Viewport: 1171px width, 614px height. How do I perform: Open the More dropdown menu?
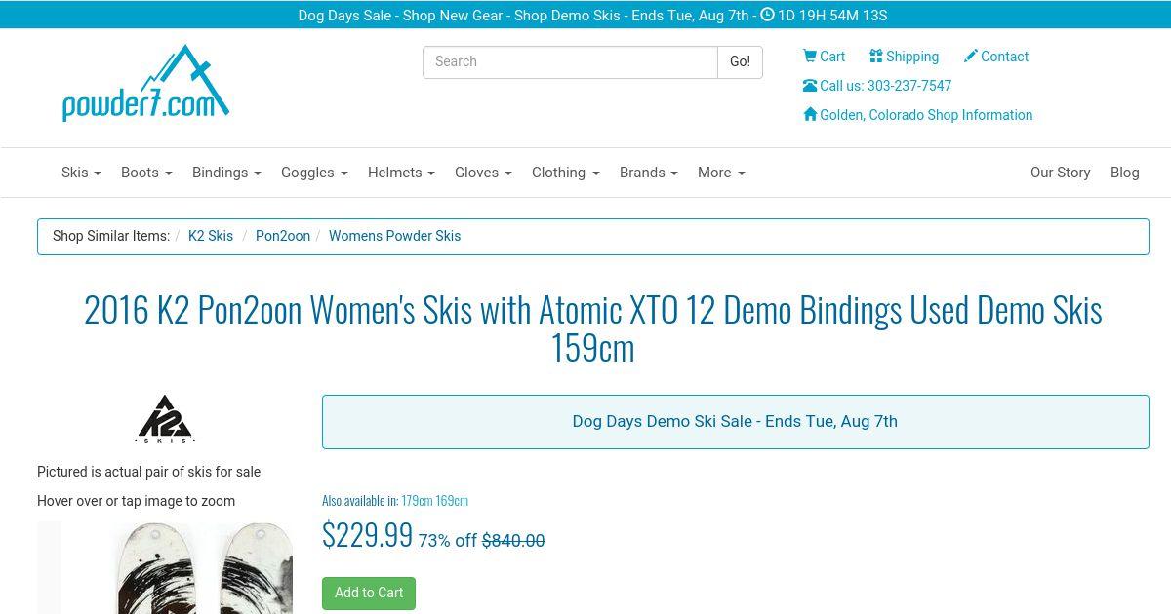721,173
